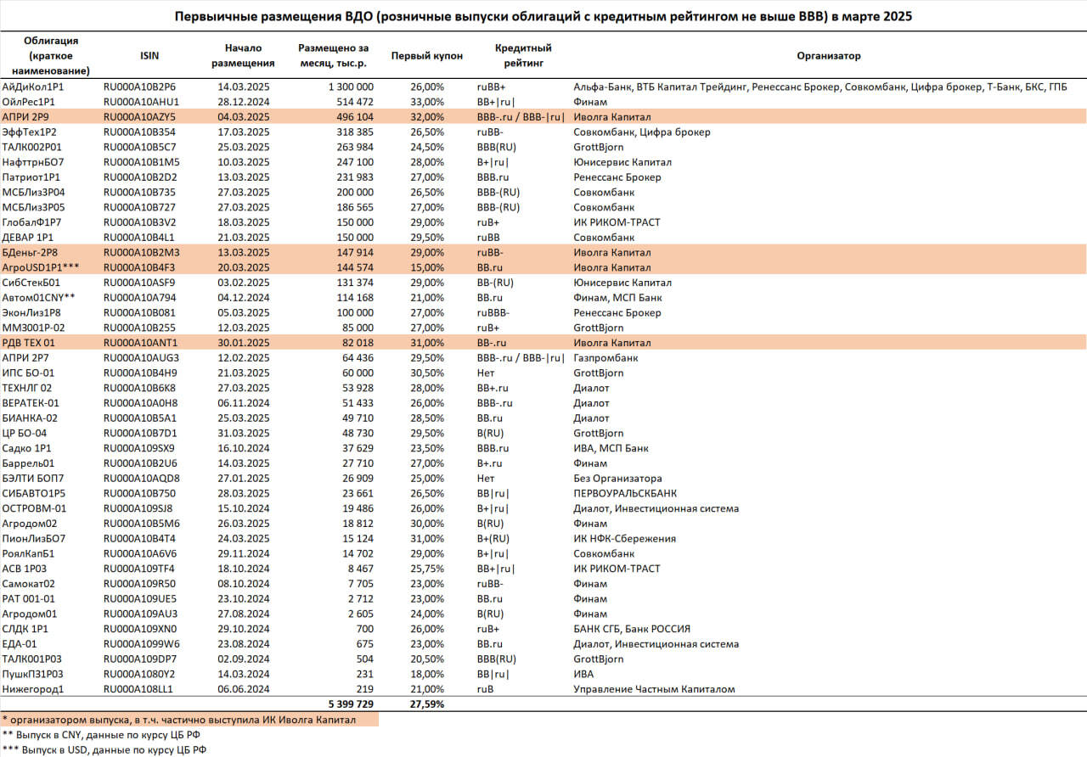Click bond name СибСтекБ01
1087x757 pixels.
click(32, 283)
